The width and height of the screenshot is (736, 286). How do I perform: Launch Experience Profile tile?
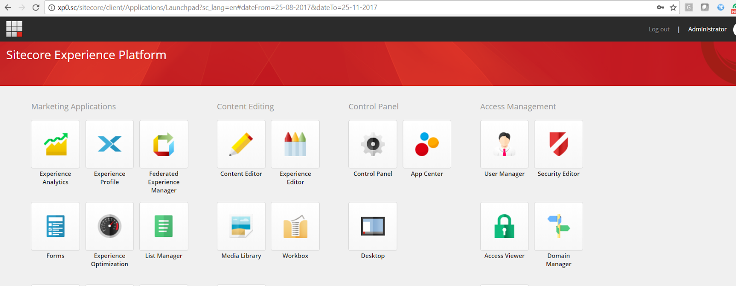point(109,144)
